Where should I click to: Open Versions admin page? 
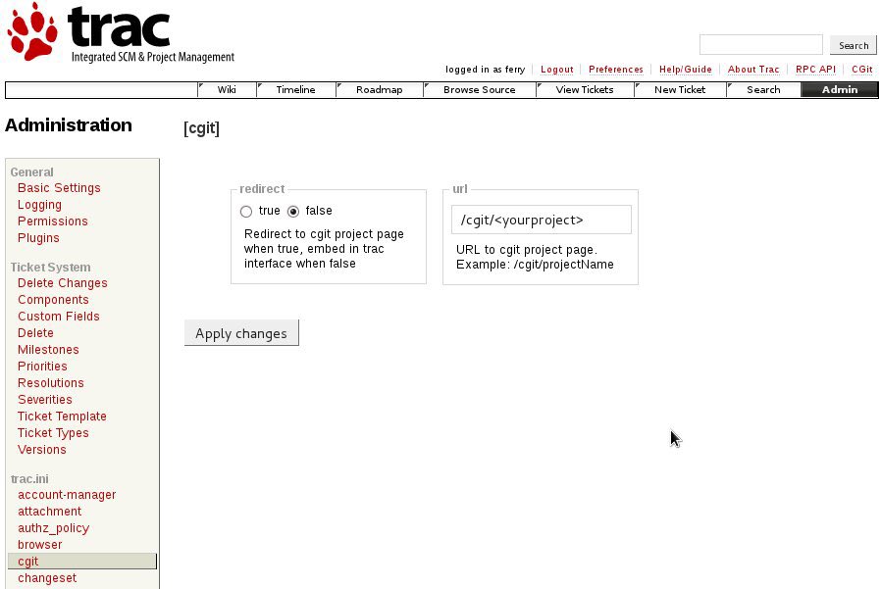41,450
